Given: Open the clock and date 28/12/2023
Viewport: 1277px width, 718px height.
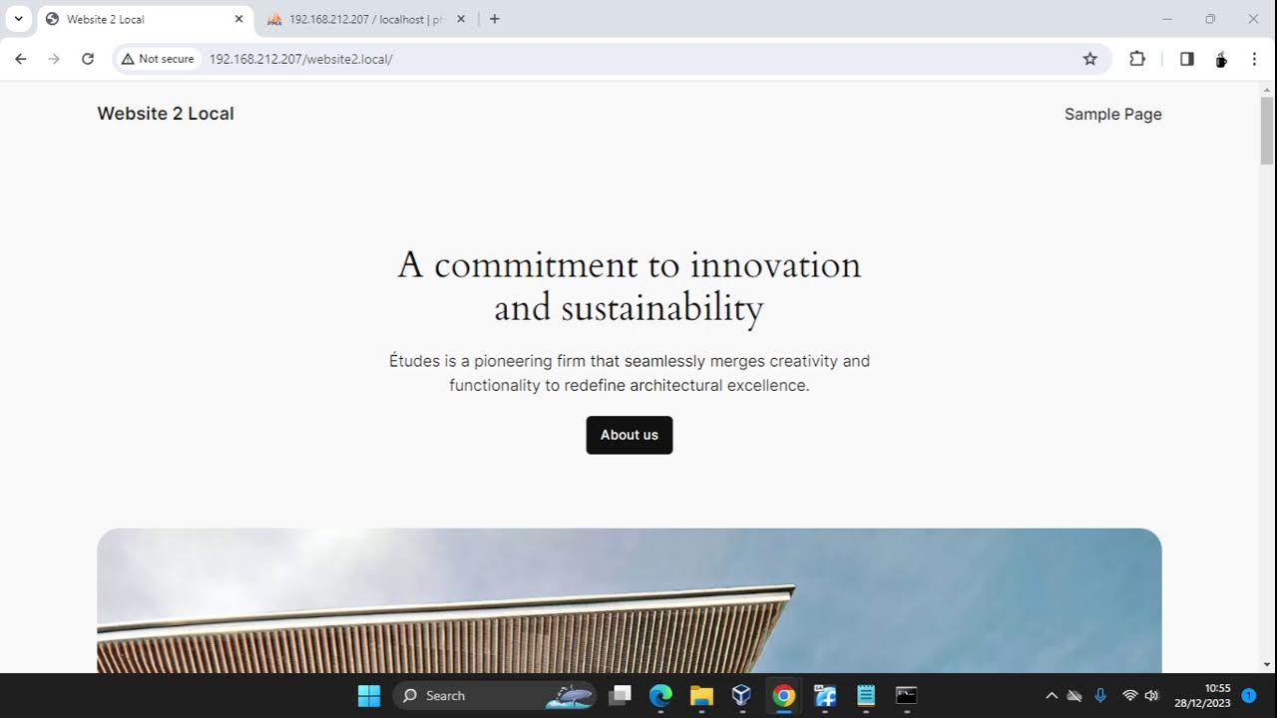Looking at the screenshot, I should pyautogui.click(x=1202, y=695).
